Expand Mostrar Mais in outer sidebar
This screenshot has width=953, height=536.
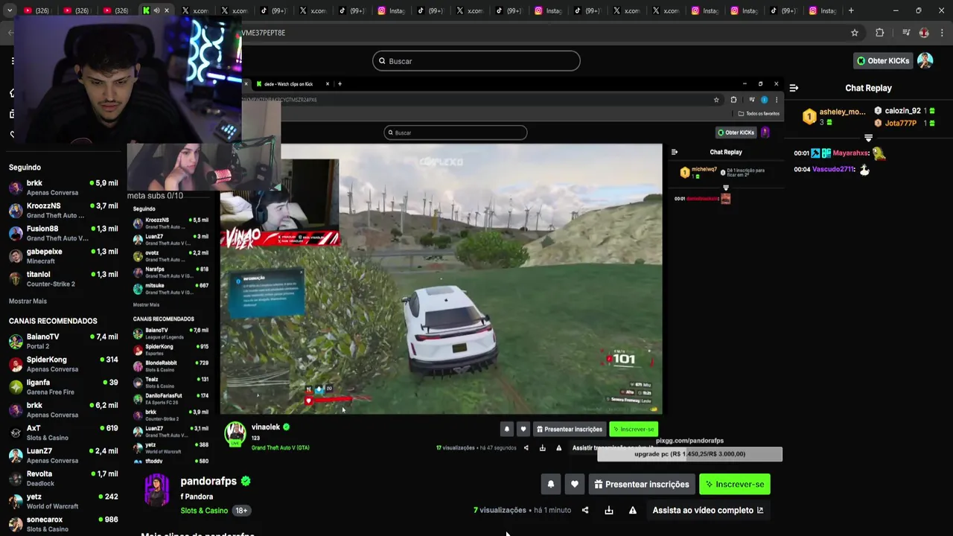(28, 301)
